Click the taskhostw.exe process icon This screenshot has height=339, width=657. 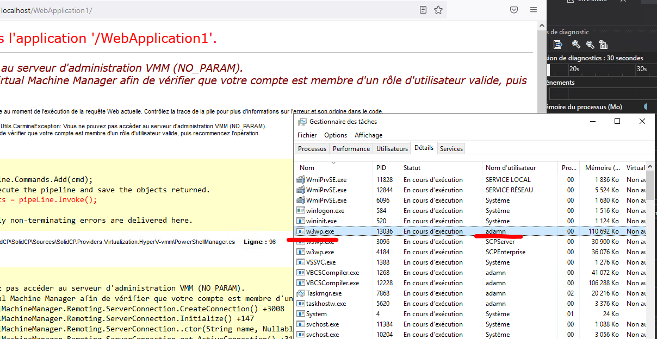[x=301, y=303]
